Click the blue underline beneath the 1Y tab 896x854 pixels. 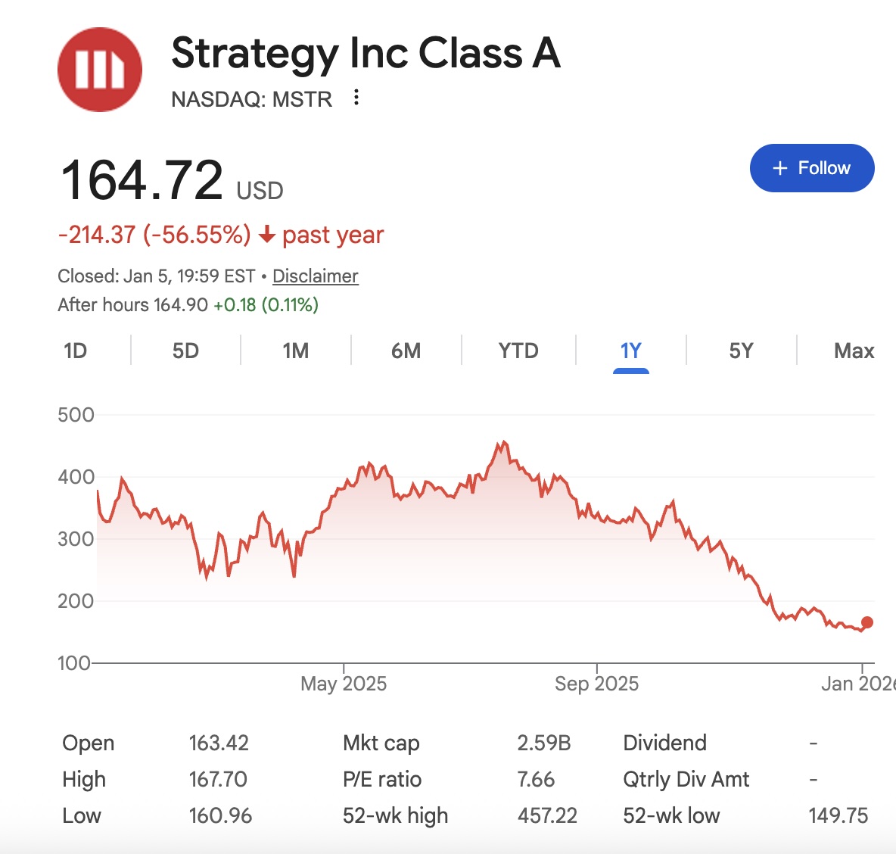coord(631,370)
